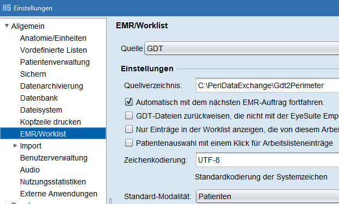Open the Quelle GDT dropdown

click(242, 48)
